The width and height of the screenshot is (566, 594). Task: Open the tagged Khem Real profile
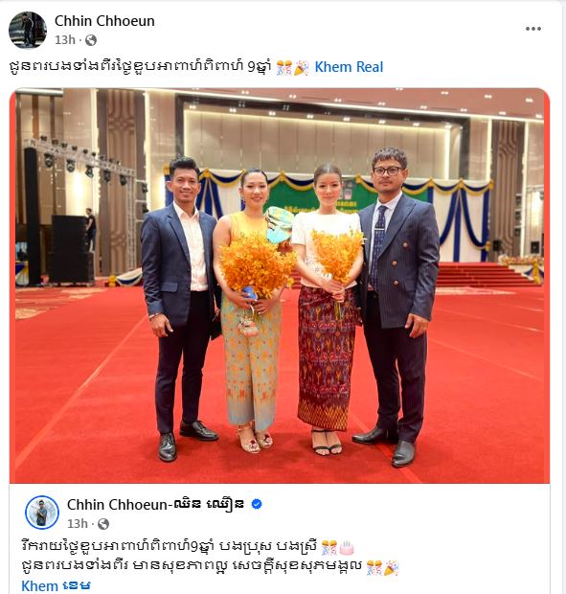tap(349, 67)
